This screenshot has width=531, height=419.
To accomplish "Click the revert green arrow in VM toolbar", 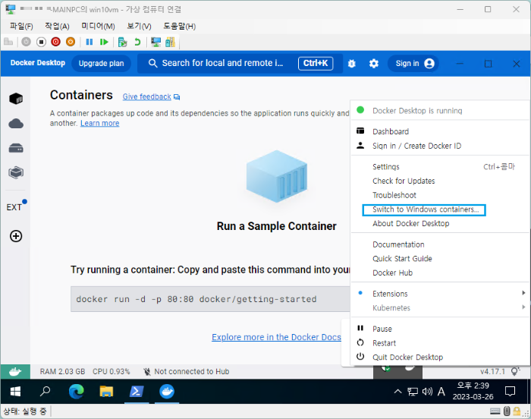I will pos(137,42).
